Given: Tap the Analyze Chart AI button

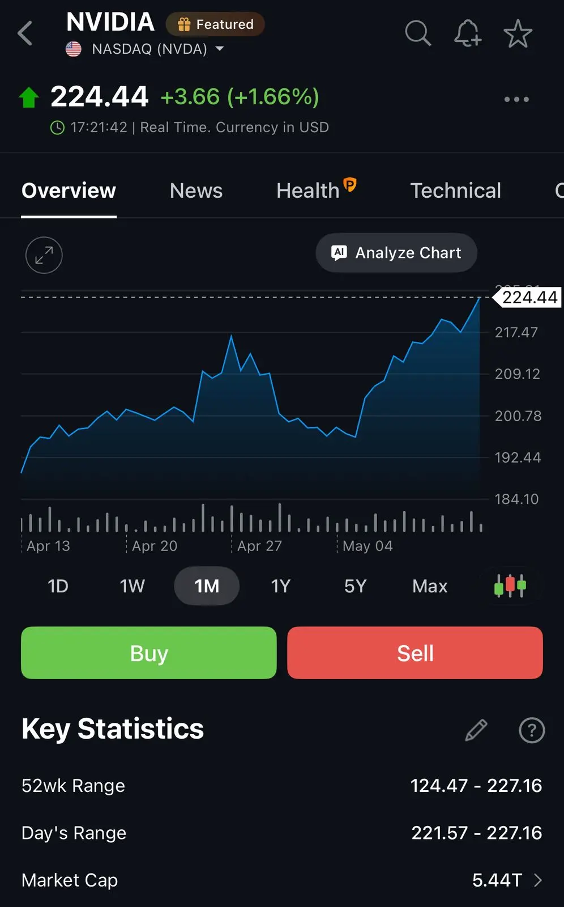Looking at the screenshot, I should (x=396, y=253).
